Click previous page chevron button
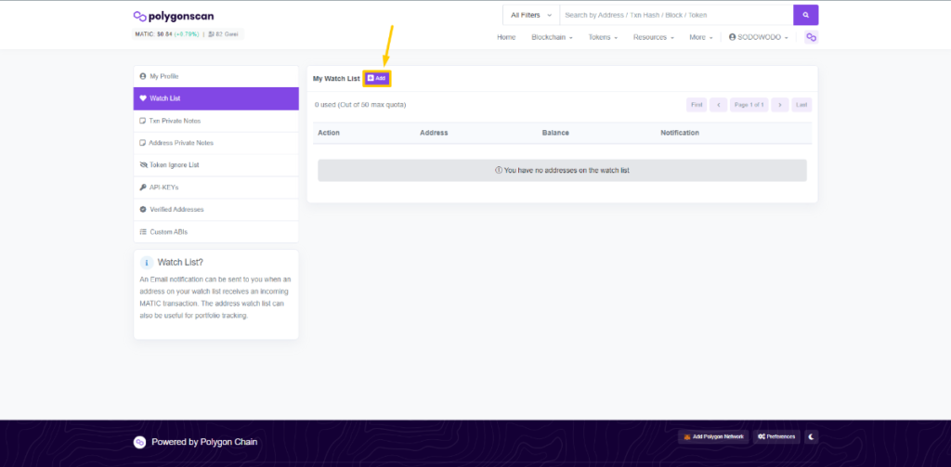This screenshot has width=951, height=467. point(718,105)
